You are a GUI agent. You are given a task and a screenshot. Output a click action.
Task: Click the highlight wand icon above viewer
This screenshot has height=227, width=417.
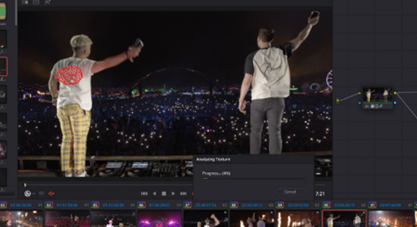click(x=47, y=2)
